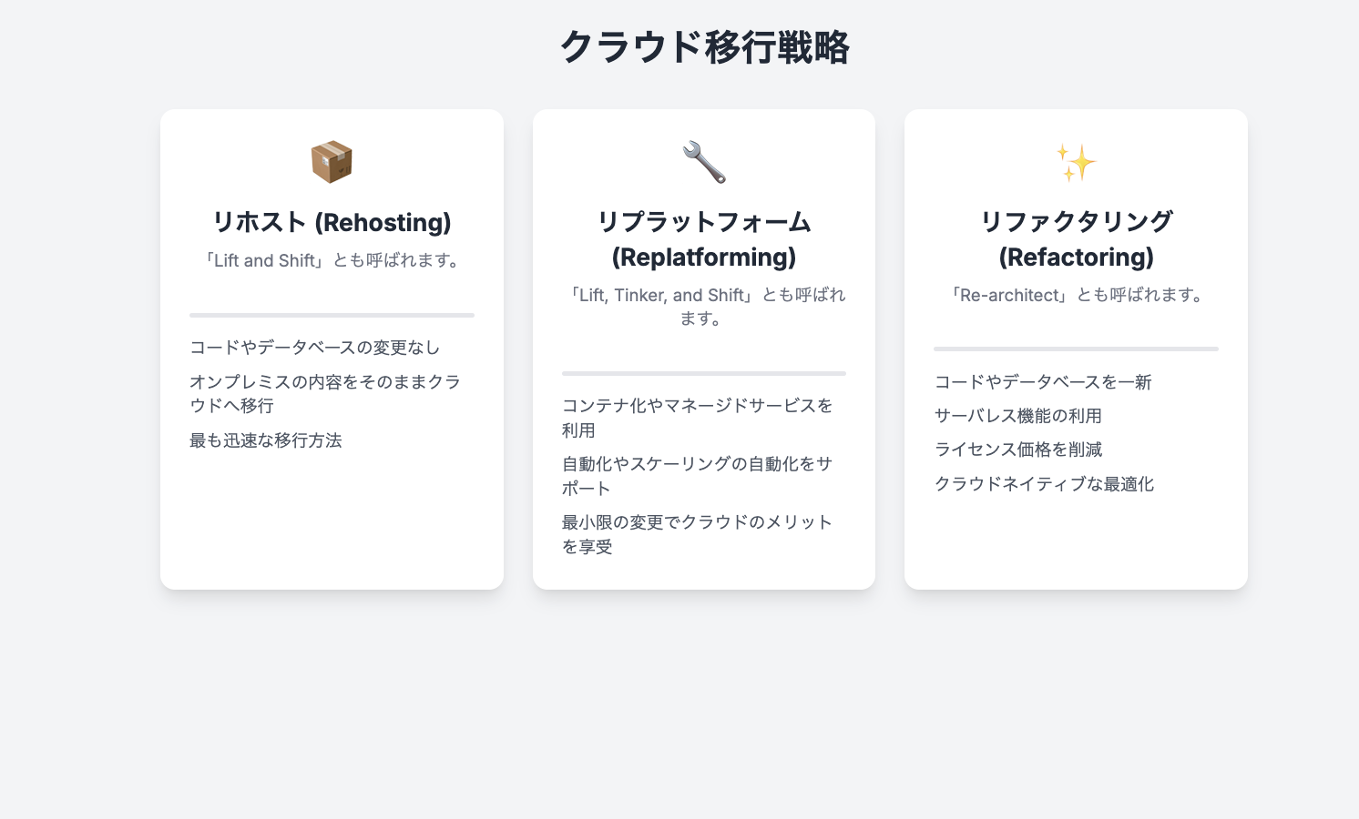Click 最も迅速な移行方法 list item
Screen dimensions: 1359x819
coord(266,440)
